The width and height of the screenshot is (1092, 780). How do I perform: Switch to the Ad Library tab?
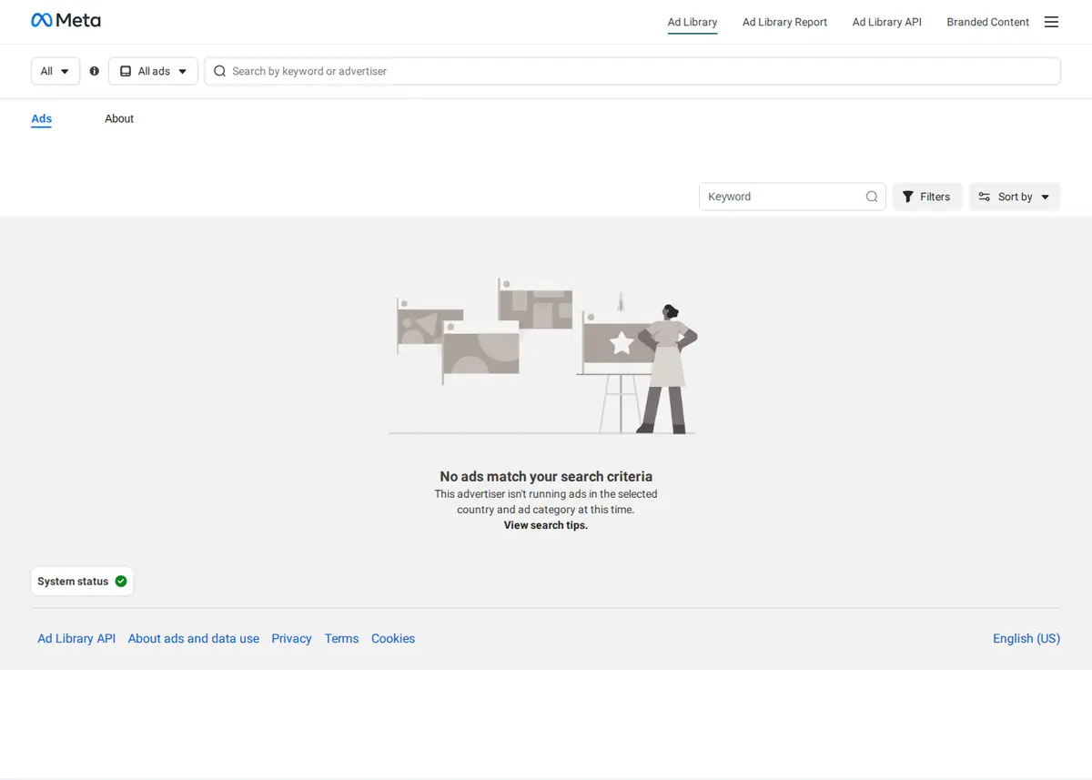(693, 22)
